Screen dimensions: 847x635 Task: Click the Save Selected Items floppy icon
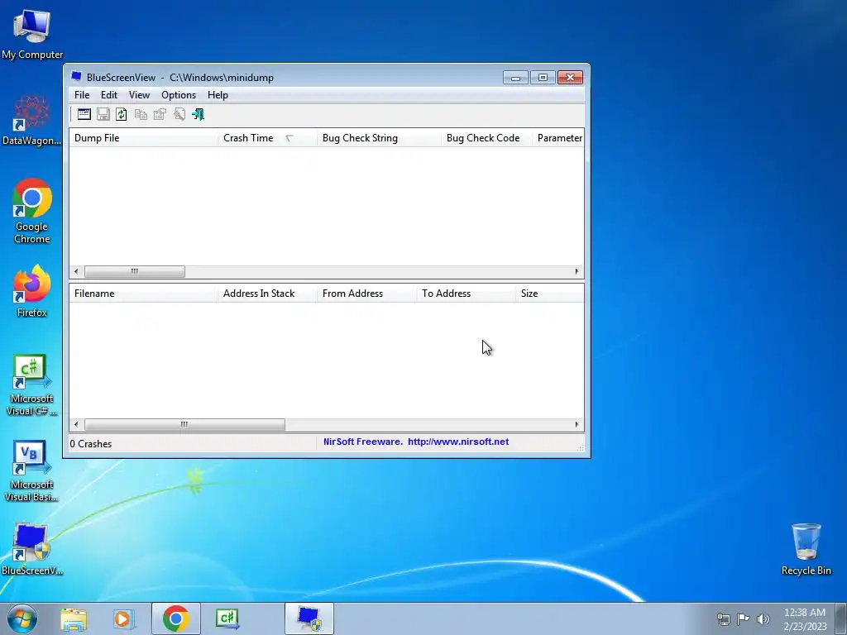[x=103, y=114]
